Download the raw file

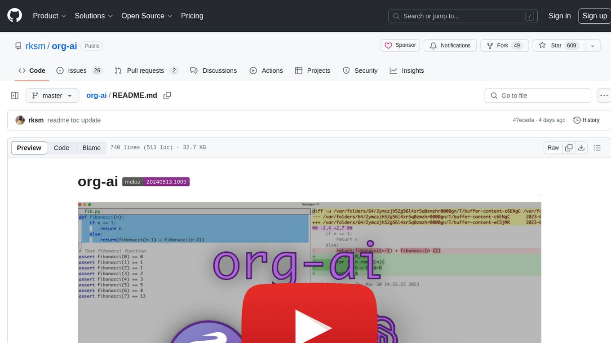click(581, 148)
